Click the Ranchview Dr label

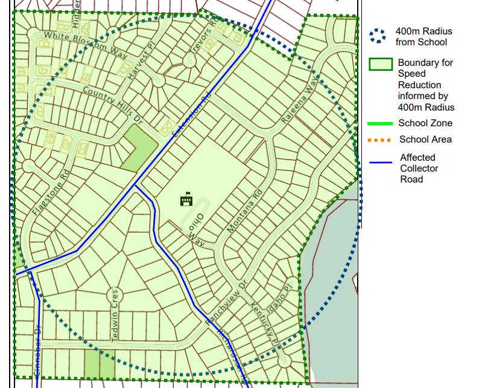coord(226,303)
